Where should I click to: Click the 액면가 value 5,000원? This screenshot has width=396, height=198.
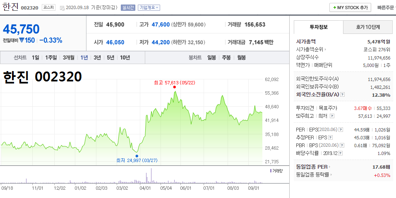371,65
